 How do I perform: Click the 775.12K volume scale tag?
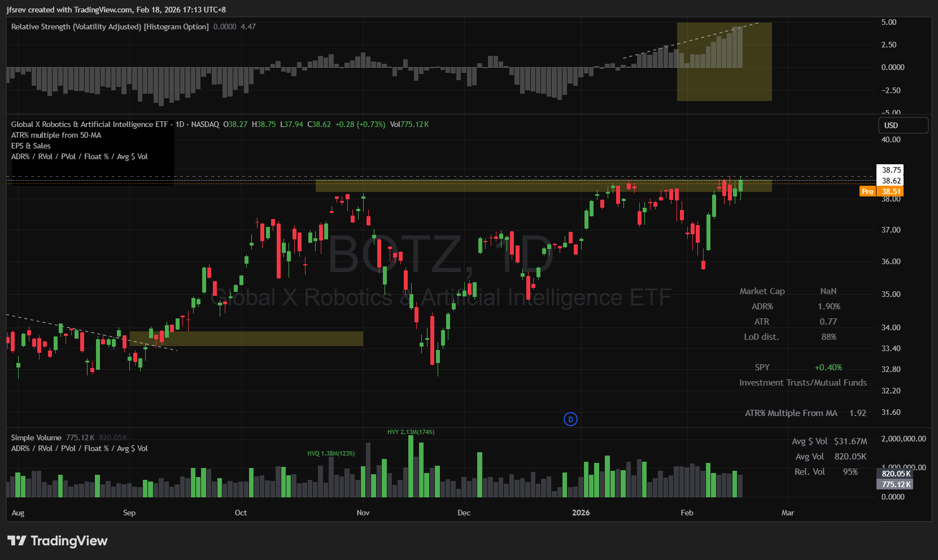pyautogui.click(x=895, y=484)
